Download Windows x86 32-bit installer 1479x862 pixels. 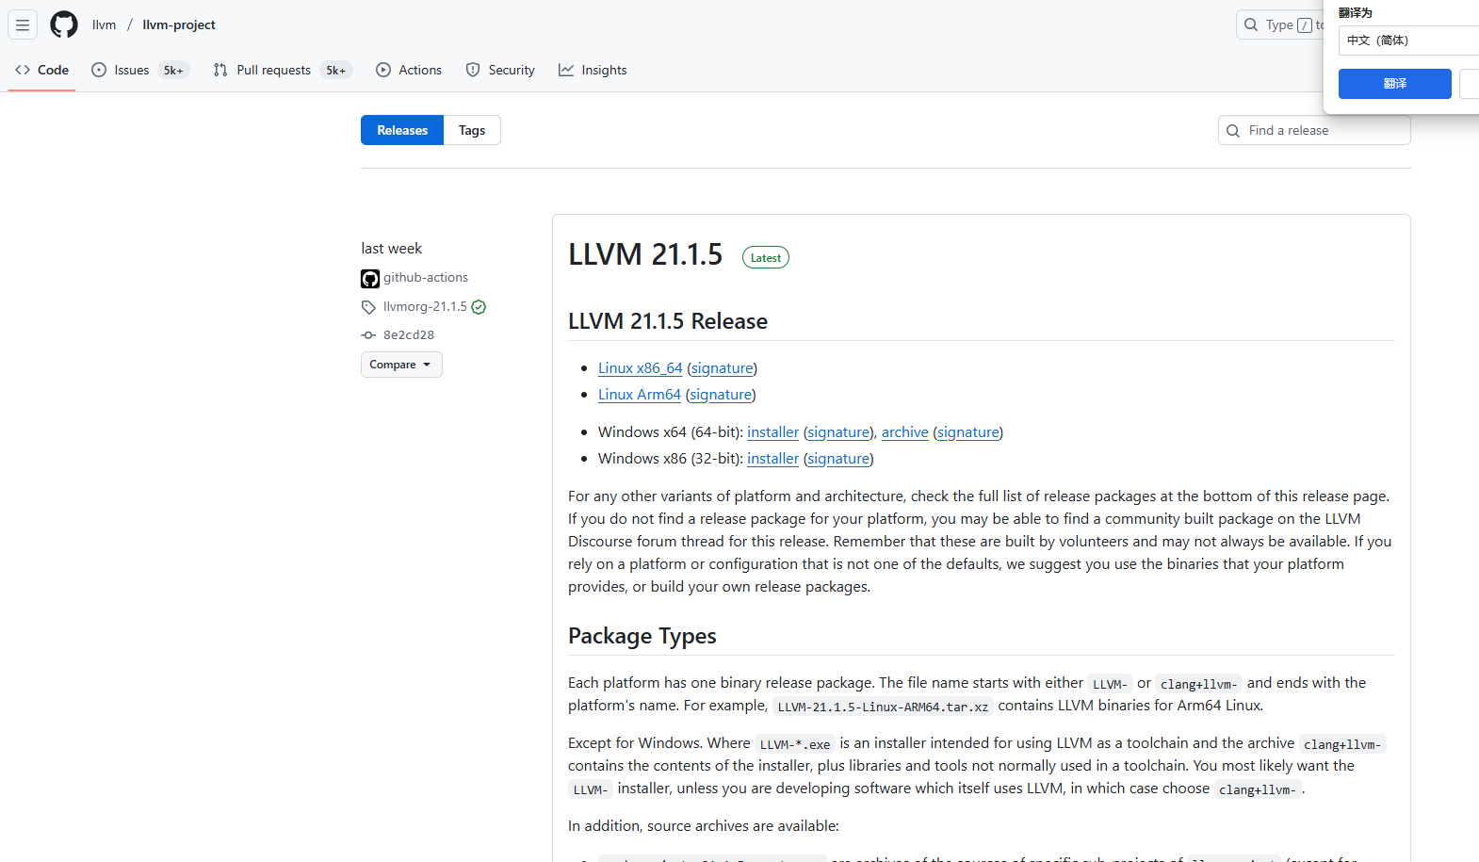(773, 459)
